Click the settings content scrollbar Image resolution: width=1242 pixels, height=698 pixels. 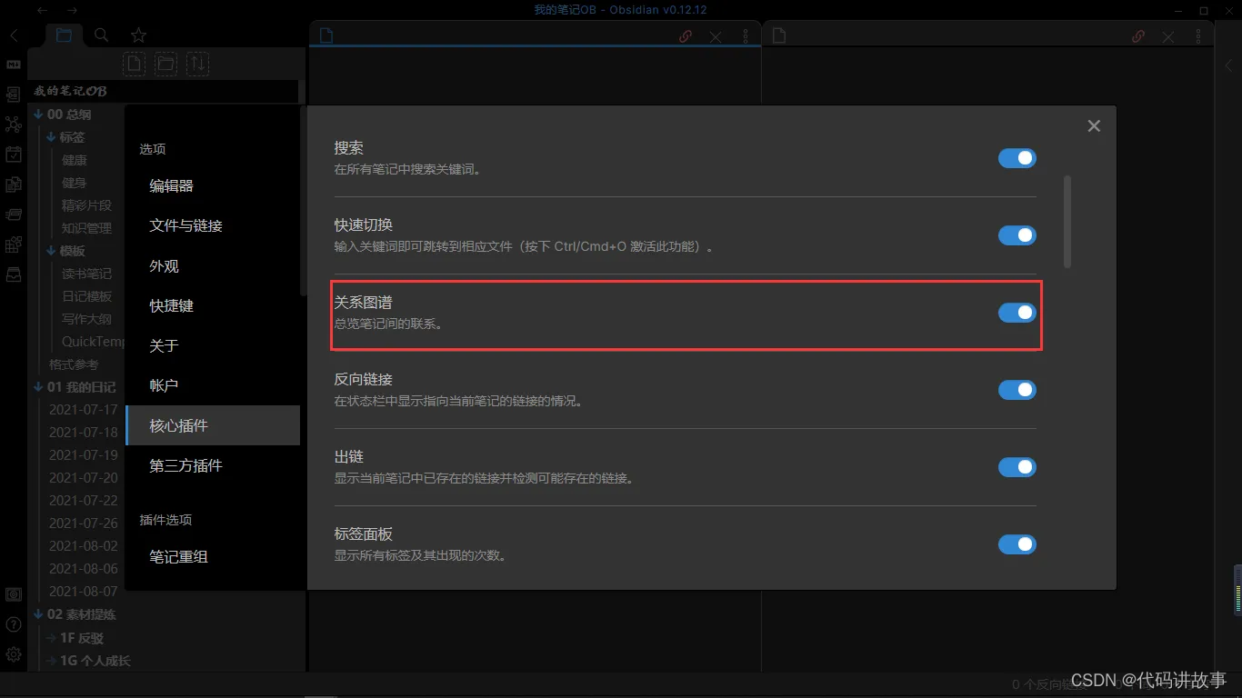tap(1067, 221)
